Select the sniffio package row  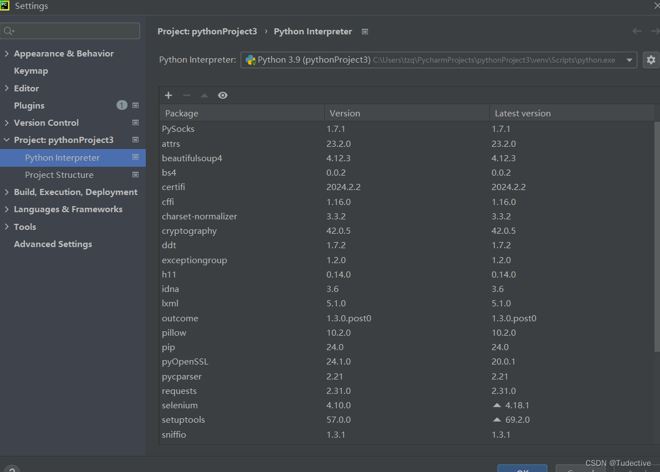coord(407,434)
